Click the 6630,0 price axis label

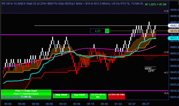[175, 91]
